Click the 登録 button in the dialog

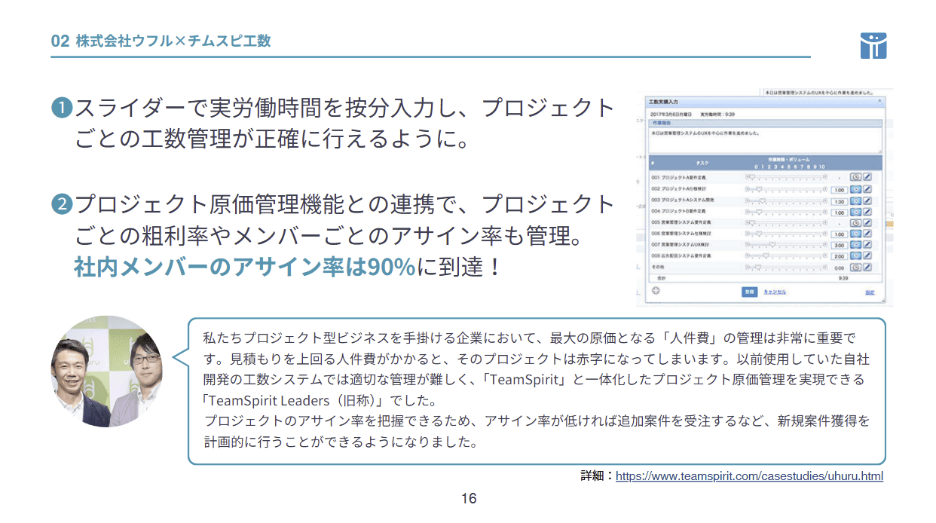pos(749,292)
